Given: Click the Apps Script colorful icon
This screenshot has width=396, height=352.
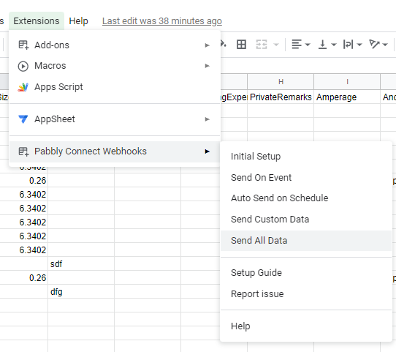Looking at the screenshot, I should pos(23,87).
